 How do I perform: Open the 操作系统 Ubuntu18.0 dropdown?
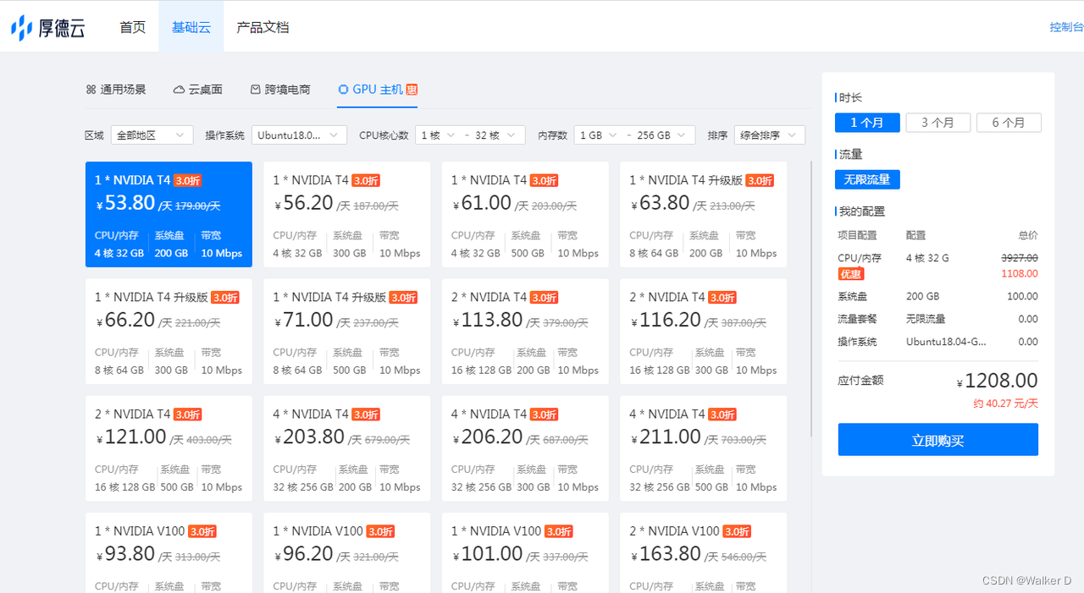(x=299, y=135)
